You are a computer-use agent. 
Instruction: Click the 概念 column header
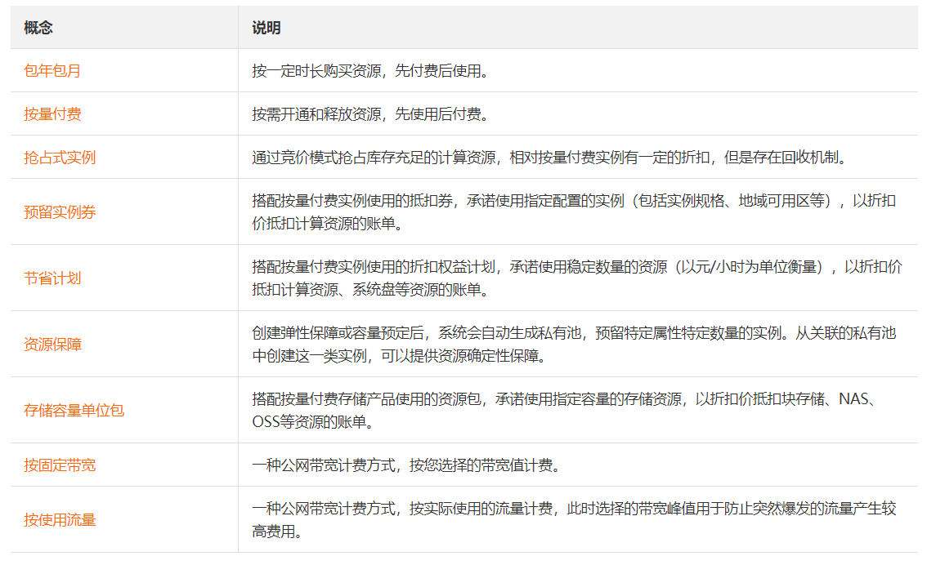38,28
